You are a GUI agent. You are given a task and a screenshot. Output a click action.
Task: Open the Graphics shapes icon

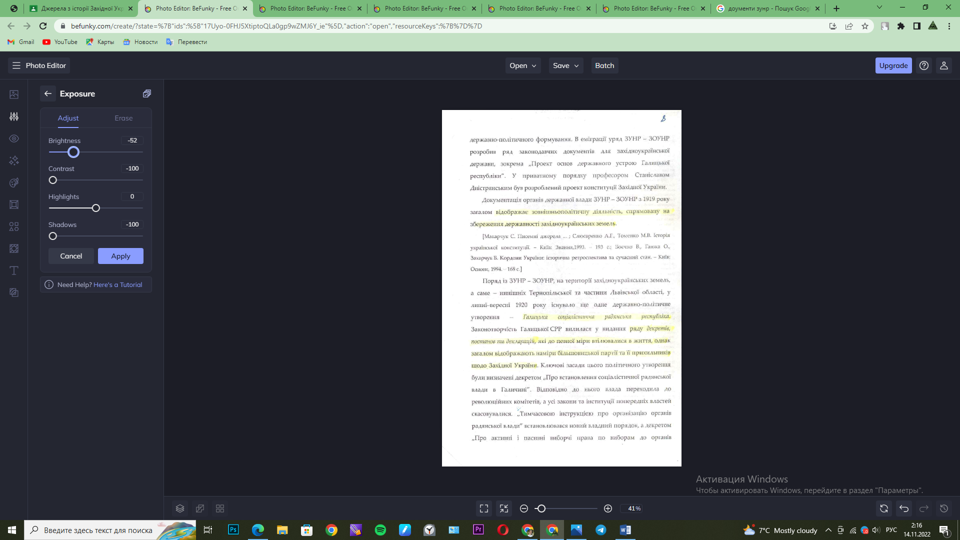coord(14,226)
